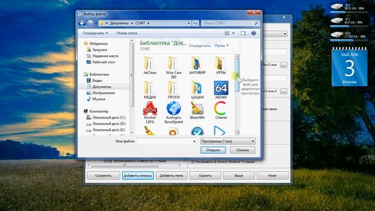Toggle the Показывать в списке Windows 7 checkbox

point(193,162)
